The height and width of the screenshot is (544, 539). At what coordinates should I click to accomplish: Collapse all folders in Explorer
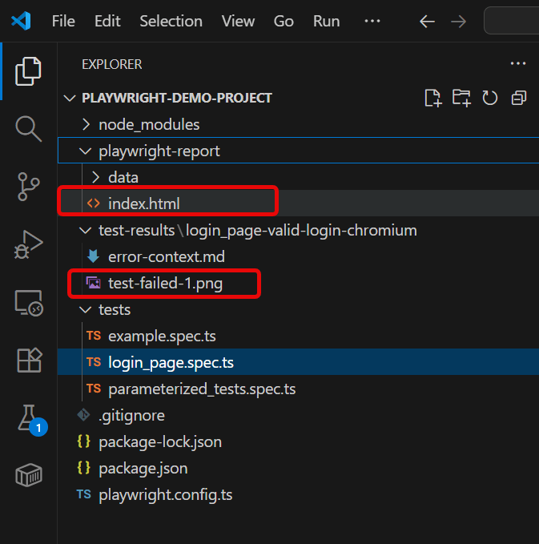pyautogui.click(x=519, y=98)
